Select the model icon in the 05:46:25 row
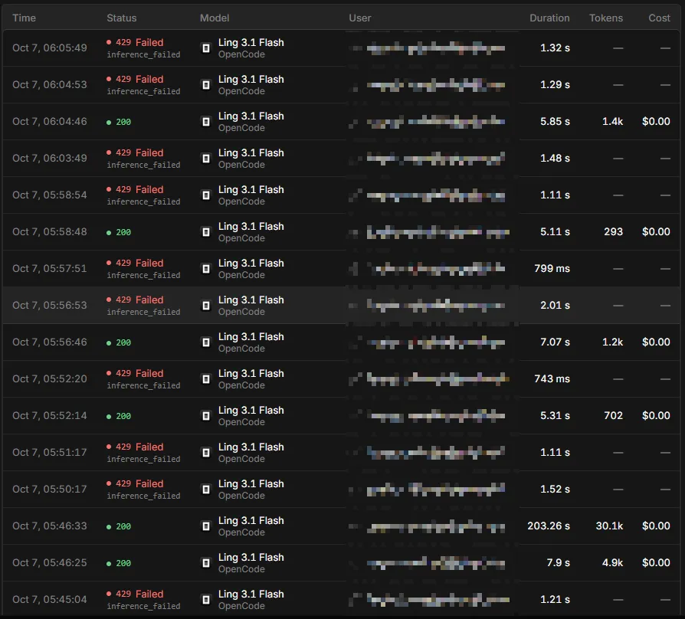The image size is (685, 619). [x=206, y=562]
